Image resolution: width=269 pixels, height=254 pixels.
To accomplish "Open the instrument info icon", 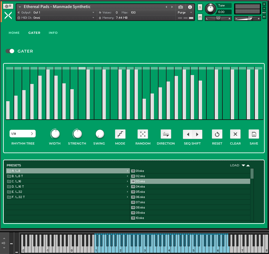I will 190,7.
